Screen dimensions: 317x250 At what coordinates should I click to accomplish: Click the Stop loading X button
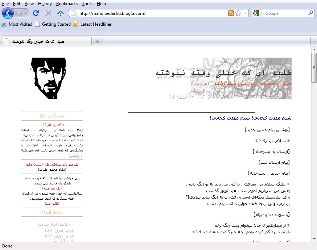click(x=48, y=13)
